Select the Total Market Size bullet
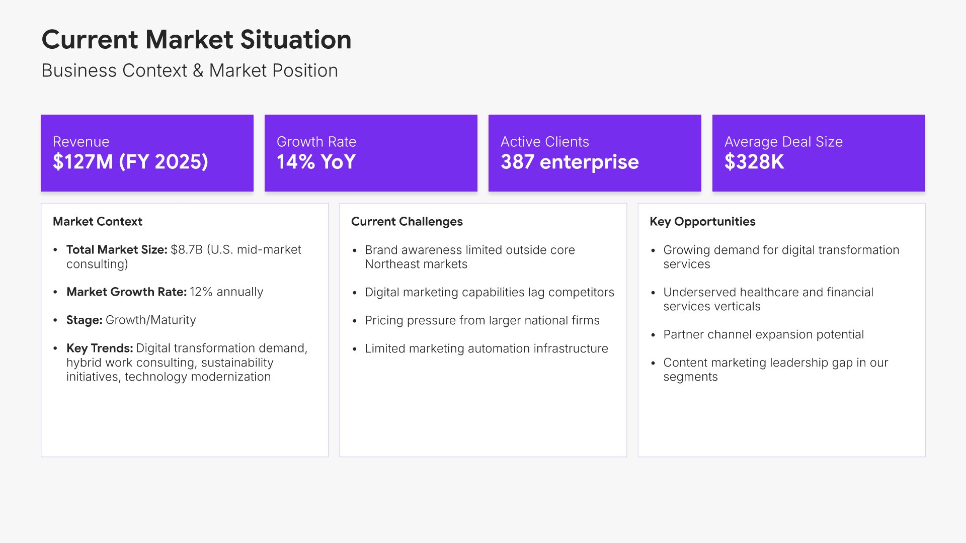This screenshot has width=966, height=543. coord(184,256)
